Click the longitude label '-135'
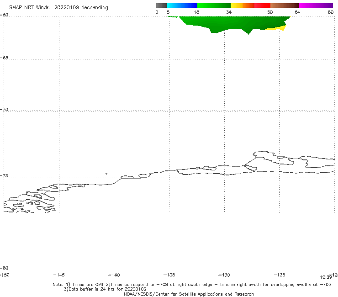Viewport: 338px width, 297px height. (169, 275)
